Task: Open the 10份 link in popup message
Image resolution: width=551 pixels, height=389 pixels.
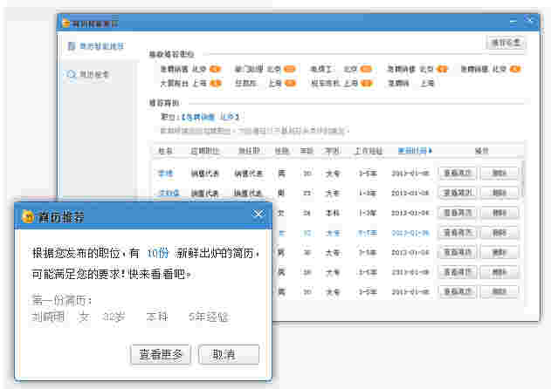Action: click(158, 252)
